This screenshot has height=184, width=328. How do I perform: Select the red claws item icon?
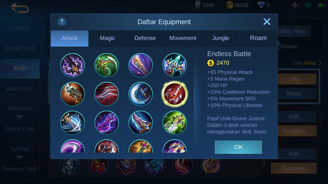[107, 94]
